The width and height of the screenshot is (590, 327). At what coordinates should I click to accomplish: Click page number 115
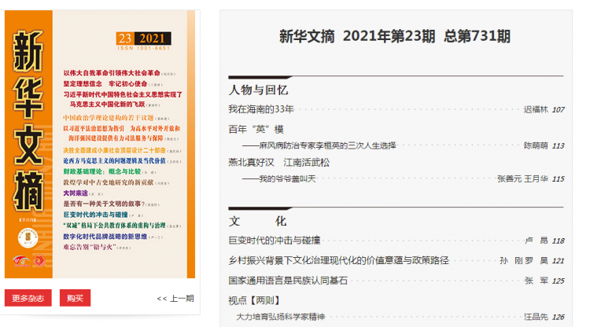tap(558, 179)
